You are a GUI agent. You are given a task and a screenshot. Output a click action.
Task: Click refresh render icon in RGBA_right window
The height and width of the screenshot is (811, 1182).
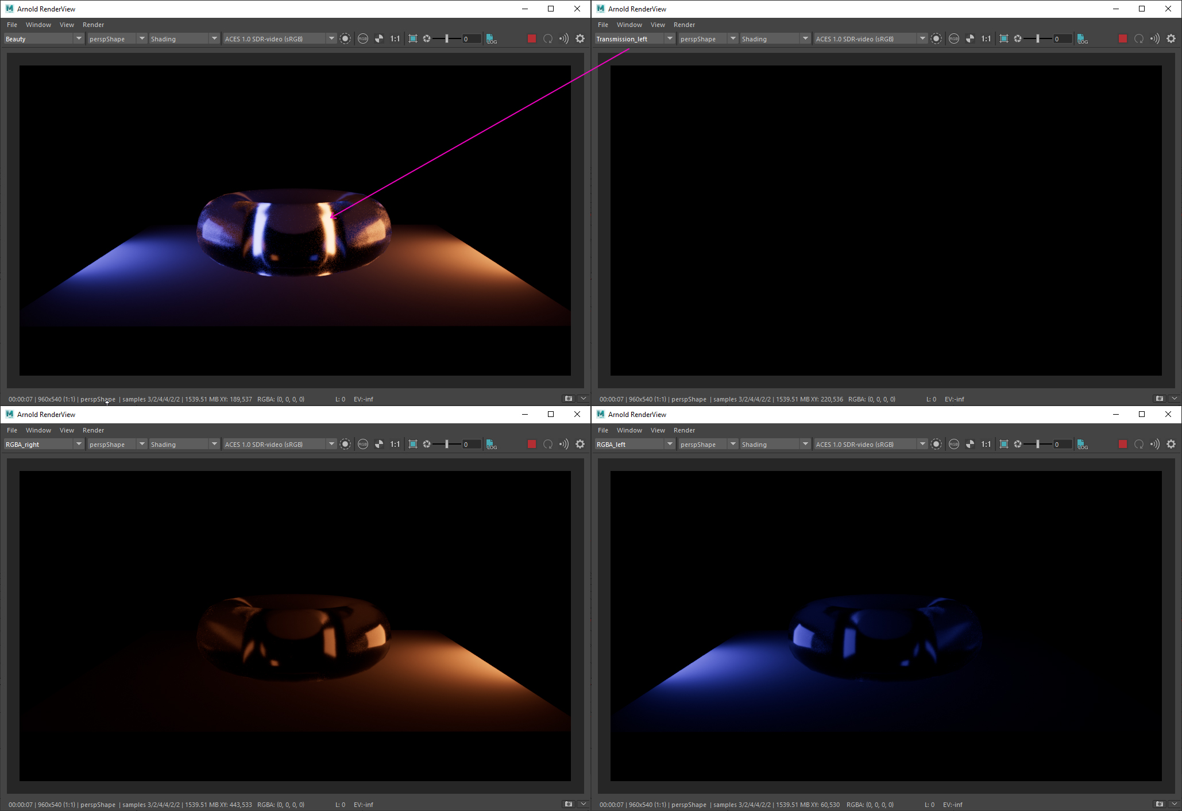(x=548, y=445)
